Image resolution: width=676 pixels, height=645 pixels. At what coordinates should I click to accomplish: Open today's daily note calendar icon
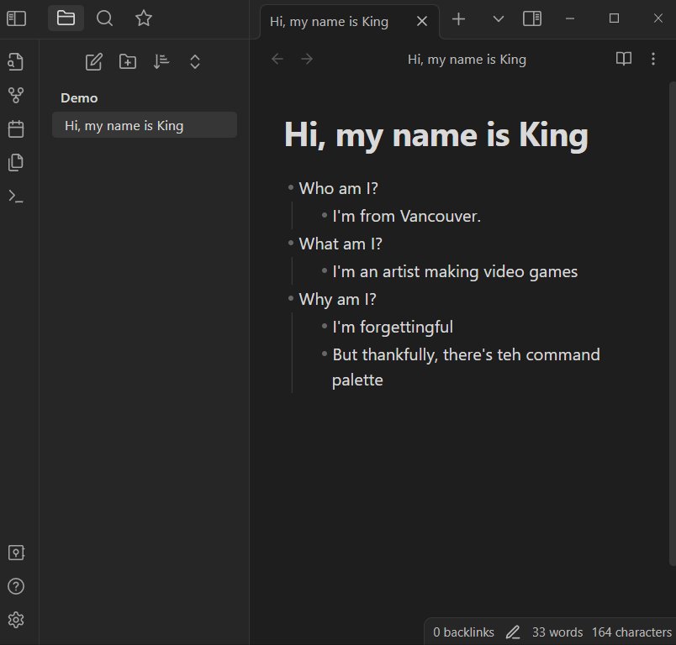coord(16,128)
